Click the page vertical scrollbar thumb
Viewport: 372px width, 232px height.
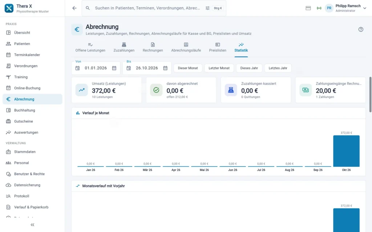coord(370,95)
